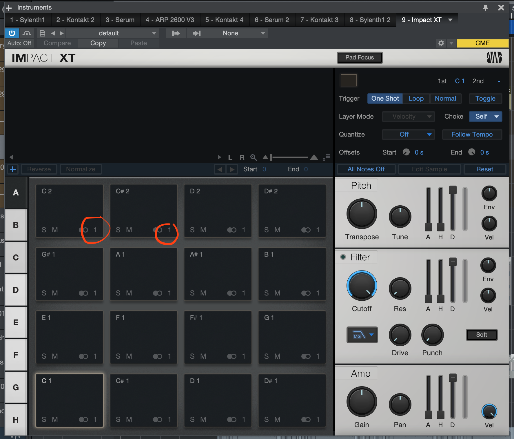
Task: Click the route-to-end arrow icon
Action: pyautogui.click(x=197, y=33)
